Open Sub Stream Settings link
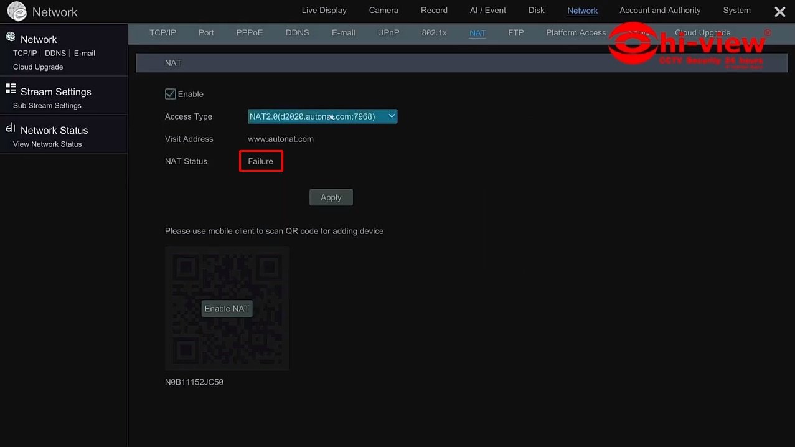This screenshot has width=795, height=447. (47, 106)
